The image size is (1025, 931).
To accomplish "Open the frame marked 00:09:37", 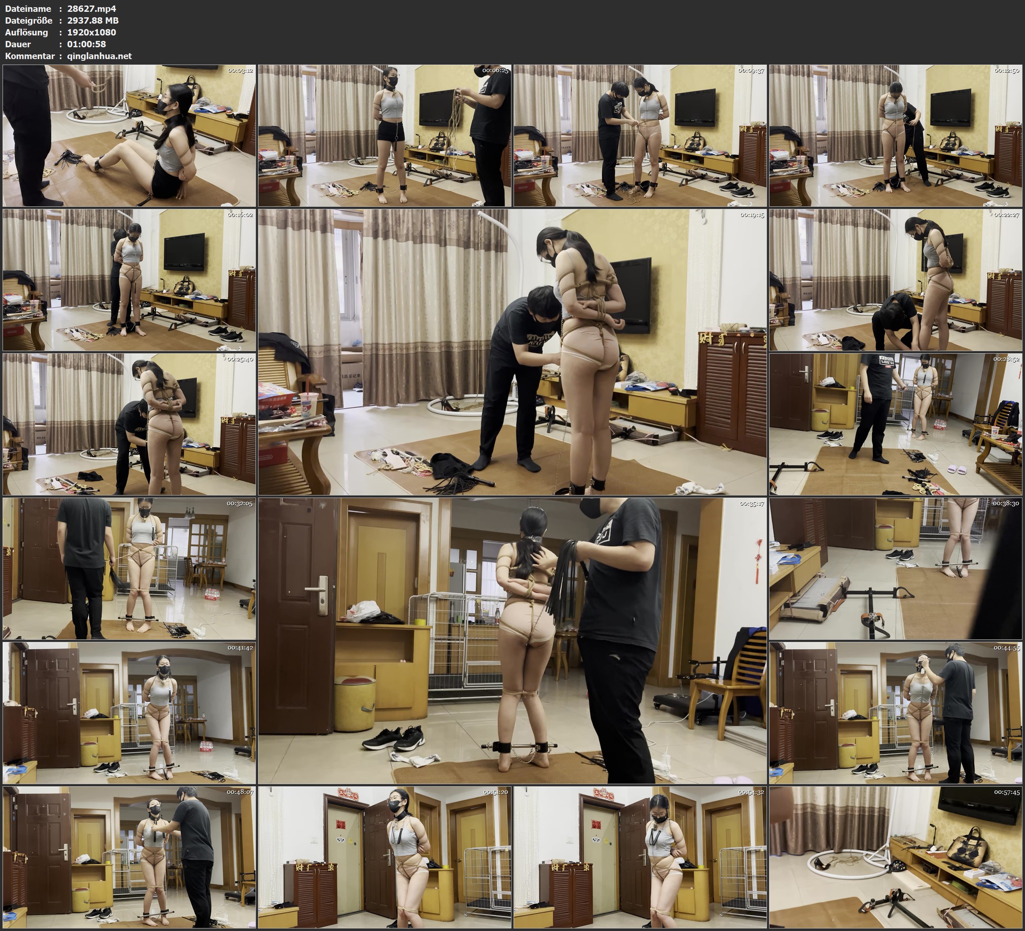I will click(639, 135).
